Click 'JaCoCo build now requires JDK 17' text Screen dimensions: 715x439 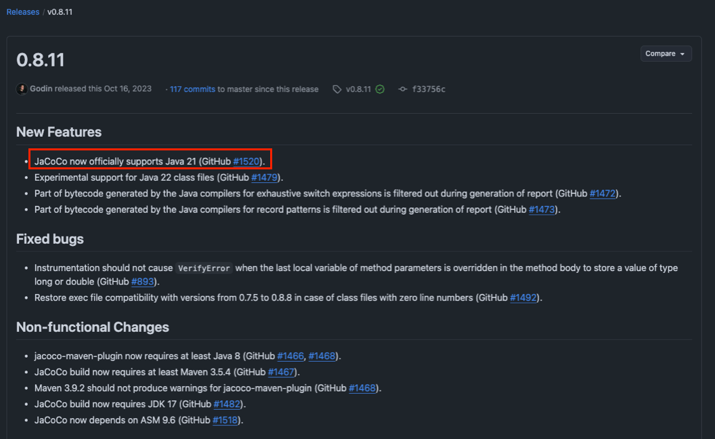click(106, 404)
